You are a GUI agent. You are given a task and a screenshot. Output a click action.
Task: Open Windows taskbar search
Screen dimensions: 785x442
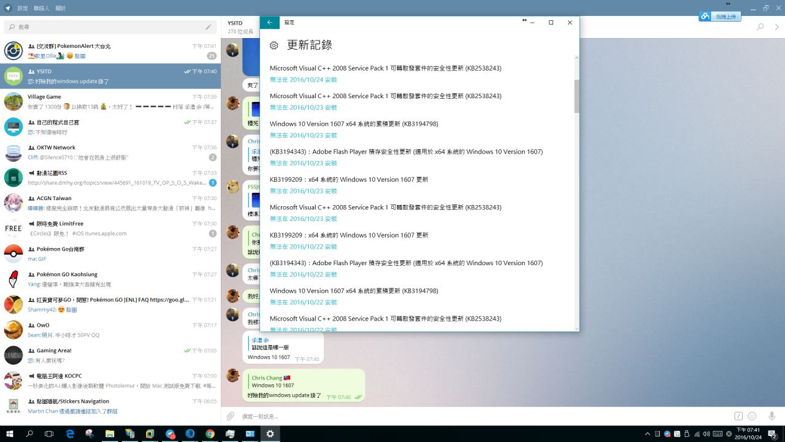coord(29,434)
